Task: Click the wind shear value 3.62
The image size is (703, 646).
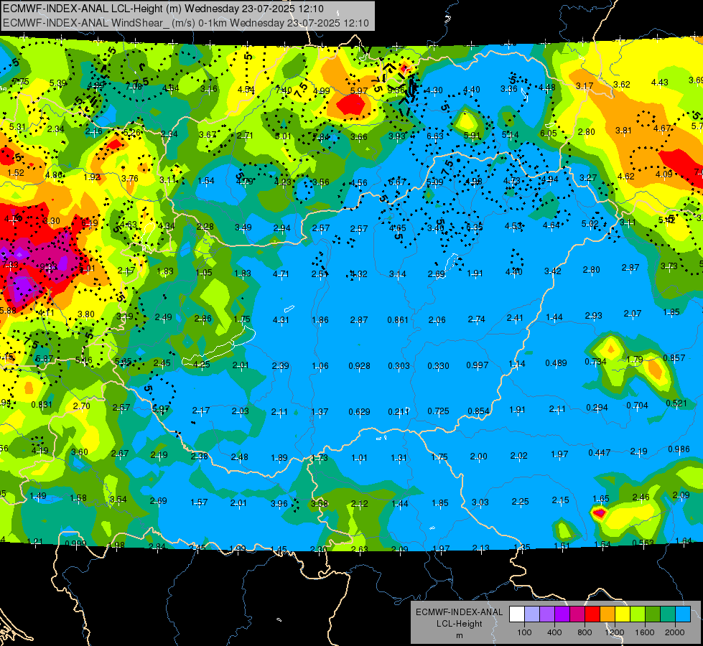Action: 621,84
